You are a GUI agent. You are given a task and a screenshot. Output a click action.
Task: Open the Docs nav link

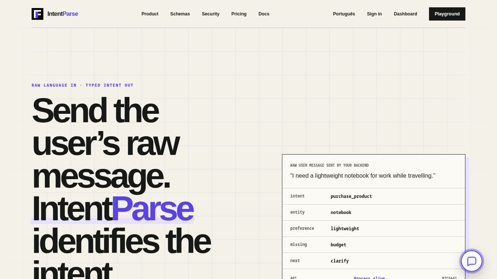coord(264,14)
